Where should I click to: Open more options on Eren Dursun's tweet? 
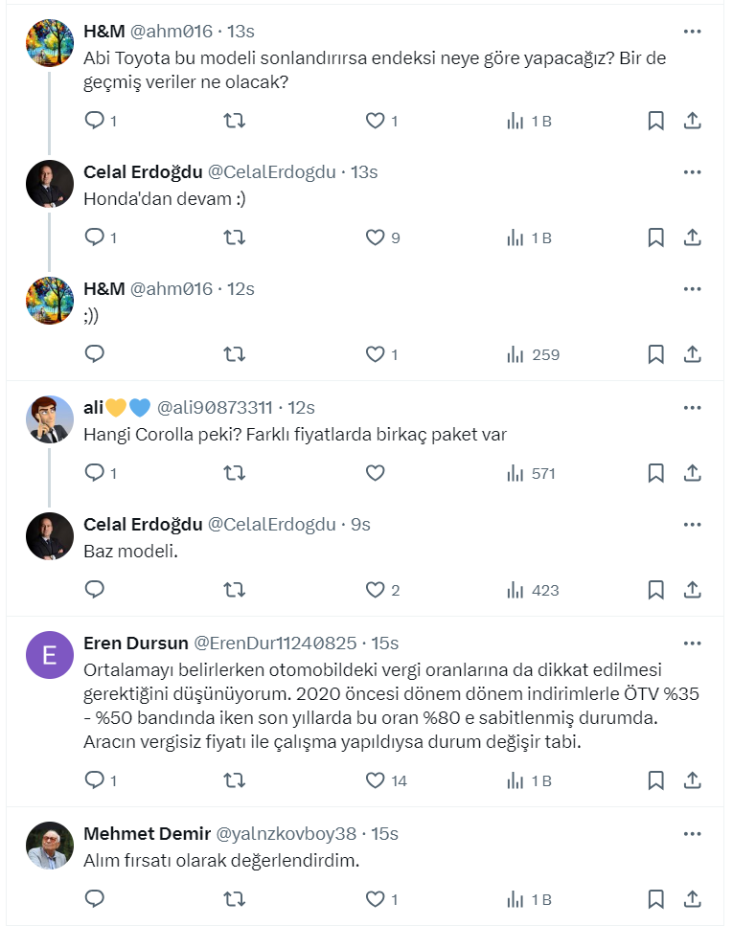[x=692, y=643]
